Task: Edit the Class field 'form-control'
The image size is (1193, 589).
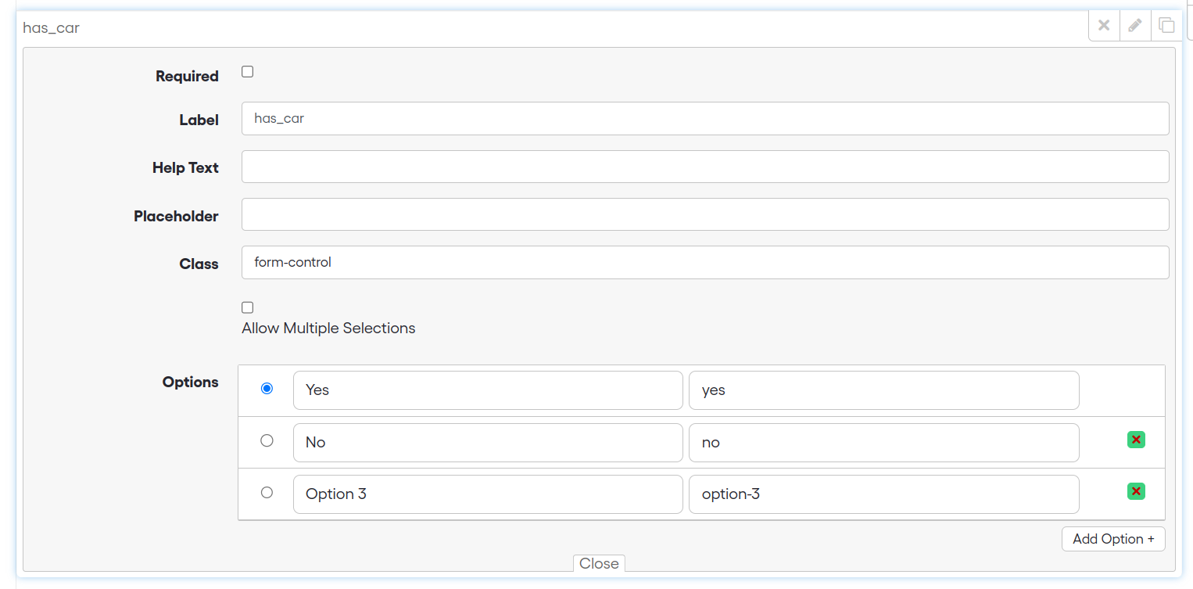Action: (x=704, y=263)
